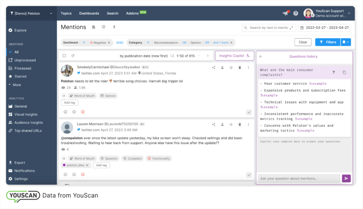Select all mentions using the header checkbox

pyautogui.click(x=65, y=56)
